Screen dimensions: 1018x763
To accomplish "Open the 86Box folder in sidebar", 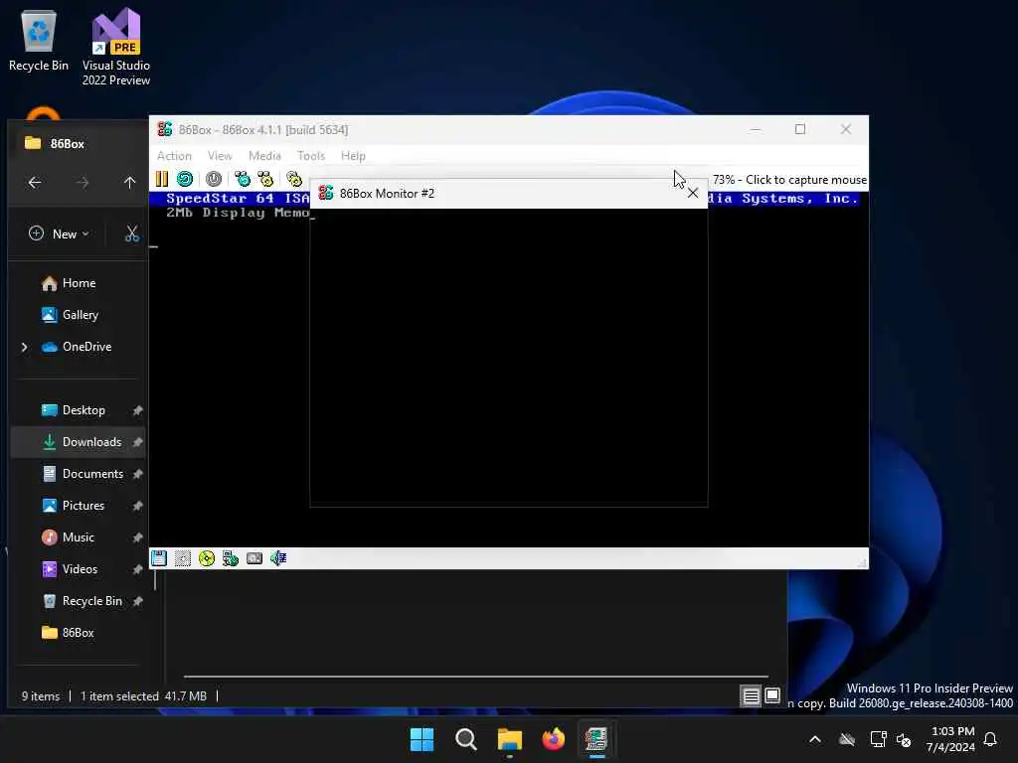I will [x=78, y=633].
